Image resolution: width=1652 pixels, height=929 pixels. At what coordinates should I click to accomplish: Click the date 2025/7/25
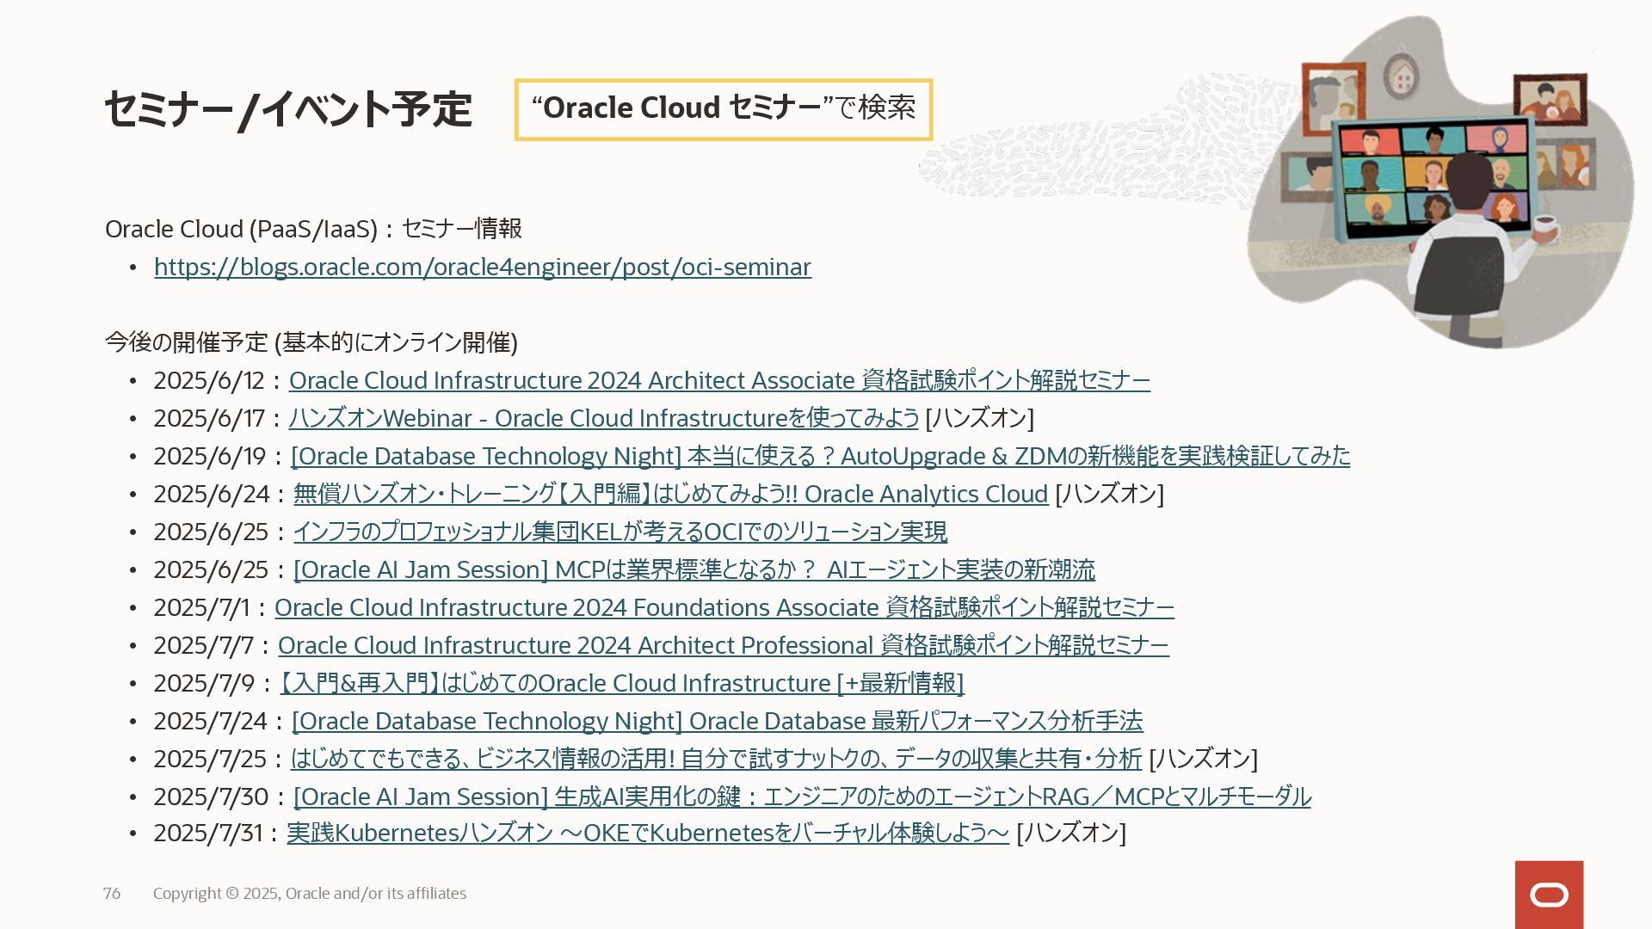click(210, 759)
